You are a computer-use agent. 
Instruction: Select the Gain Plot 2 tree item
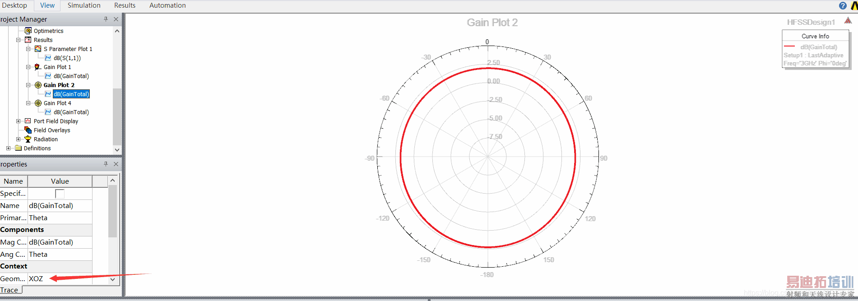point(59,85)
